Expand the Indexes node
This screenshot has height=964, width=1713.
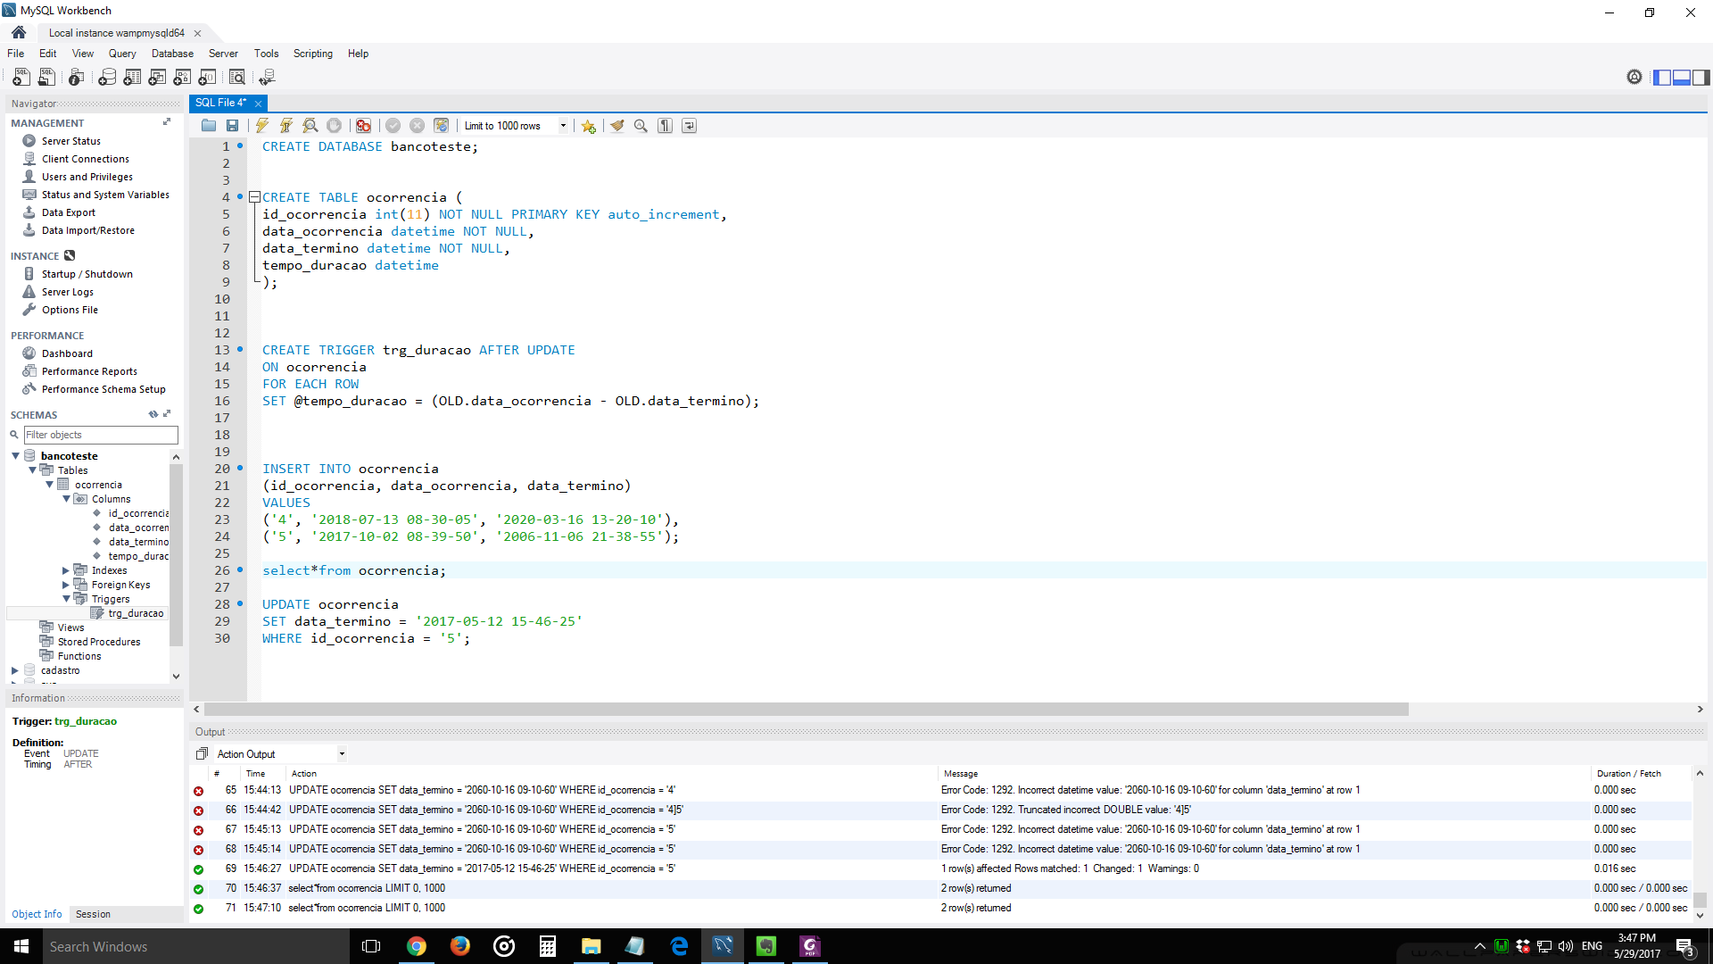[x=66, y=570]
